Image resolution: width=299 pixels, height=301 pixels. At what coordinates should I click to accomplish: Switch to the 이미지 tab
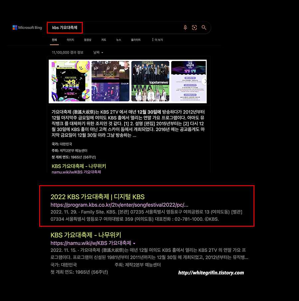coord(70,40)
